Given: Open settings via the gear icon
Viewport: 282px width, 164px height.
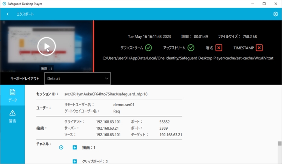Looking at the screenshot, I should 275,14.
